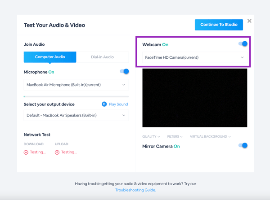Screen dimensions: 270x200
Task: Expand the FILTERS options
Action: (175, 136)
